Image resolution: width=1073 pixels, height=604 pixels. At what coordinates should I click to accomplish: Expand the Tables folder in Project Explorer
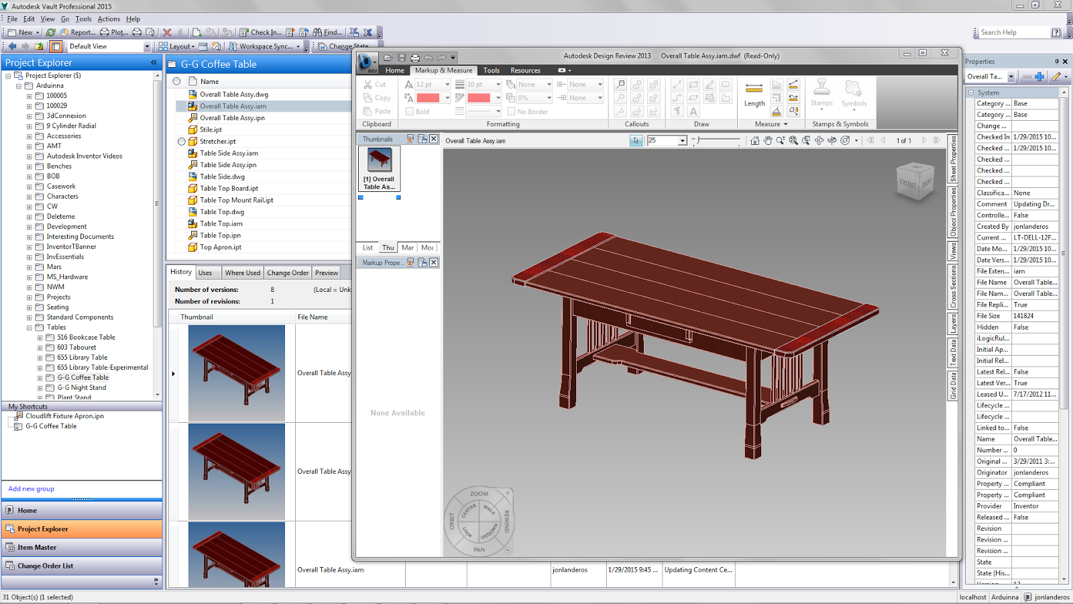pos(30,327)
